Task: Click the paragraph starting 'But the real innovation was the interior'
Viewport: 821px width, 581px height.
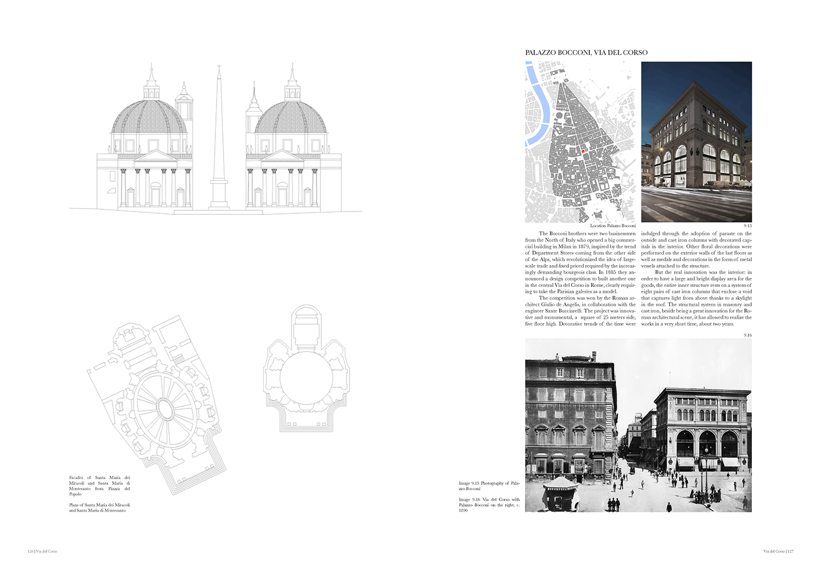Action: click(x=696, y=297)
